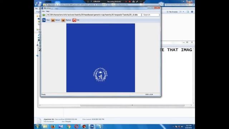Image resolution: width=229 pixels, height=129 pixels.
Task: Click the network icon in system tray
Action: 179,126
